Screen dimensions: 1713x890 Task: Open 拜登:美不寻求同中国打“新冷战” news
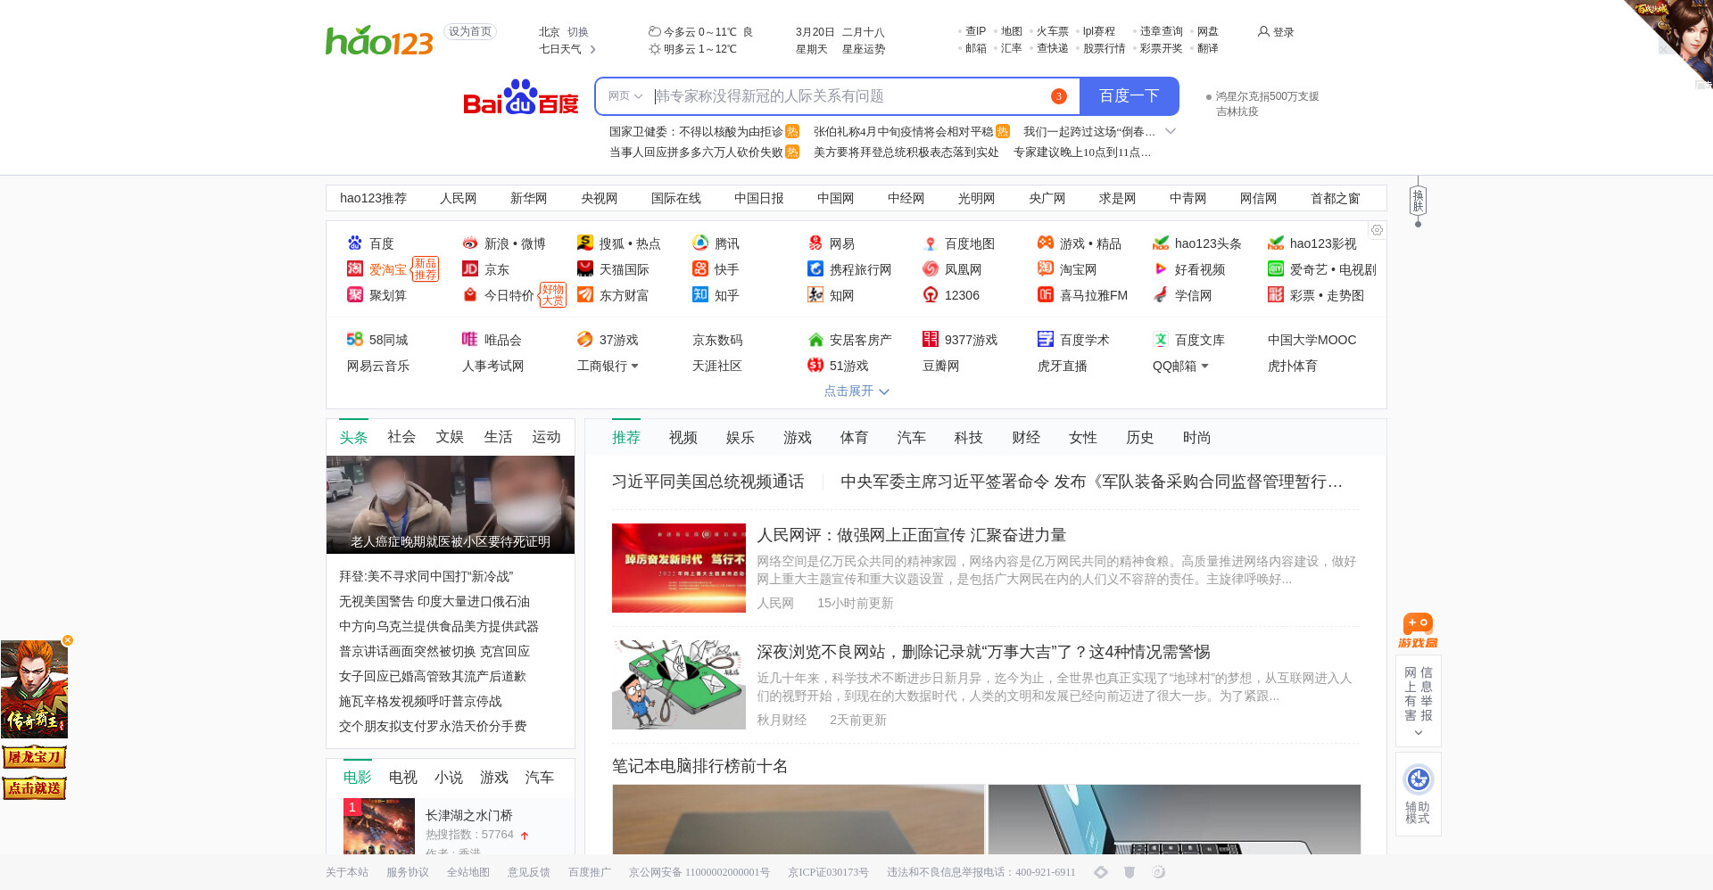coord(426,577)
